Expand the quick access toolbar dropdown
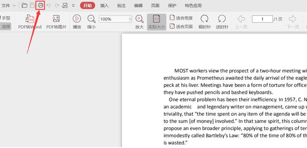This screenshot has width=307, height=148. point(73,6)
